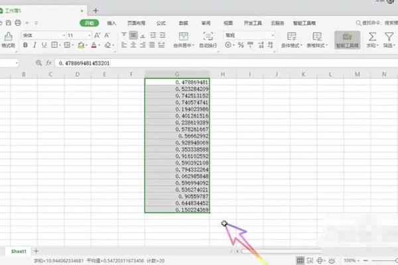398x265 pixels.
Task: Switch to page break view icon in status bar
Action: tap(310, 260)
